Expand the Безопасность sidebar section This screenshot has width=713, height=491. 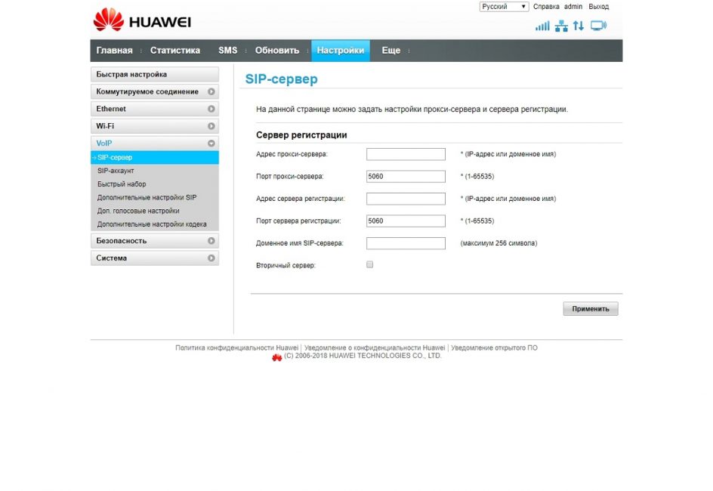tap(154, 241)
